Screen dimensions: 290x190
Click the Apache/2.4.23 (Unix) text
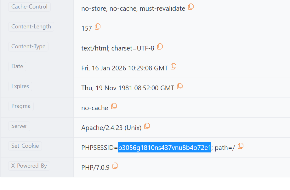pyautogui.click(x=111, y=128)
